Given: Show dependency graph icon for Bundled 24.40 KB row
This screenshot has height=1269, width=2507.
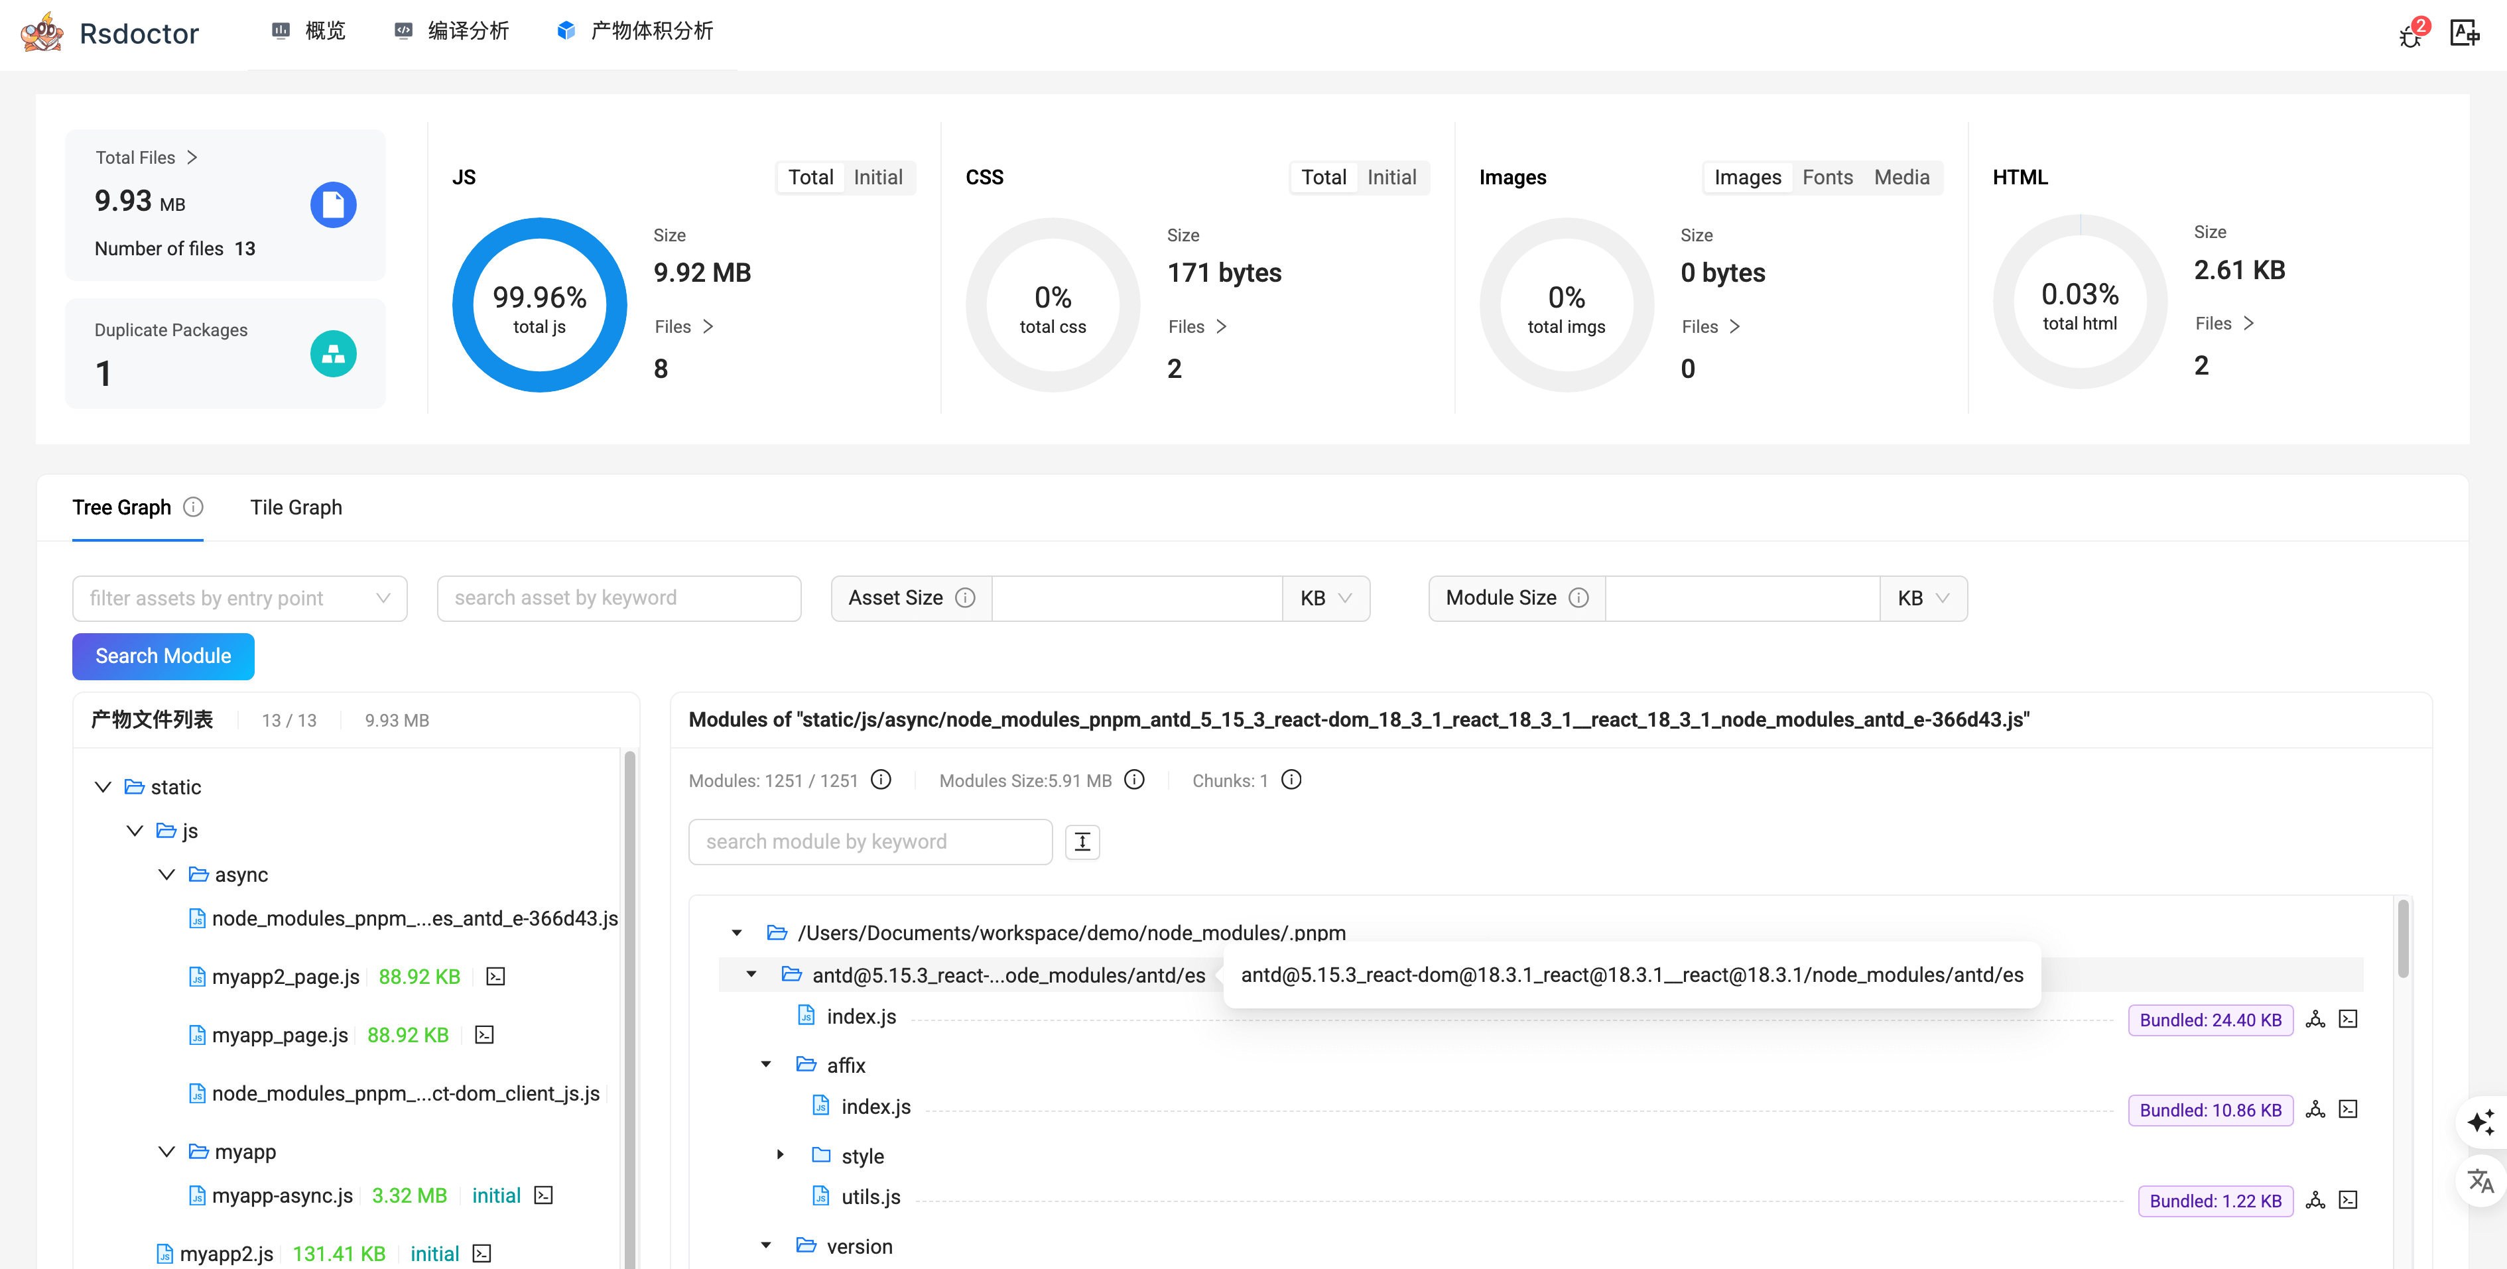Looking at the screenshot, I should [2315, 1019].
